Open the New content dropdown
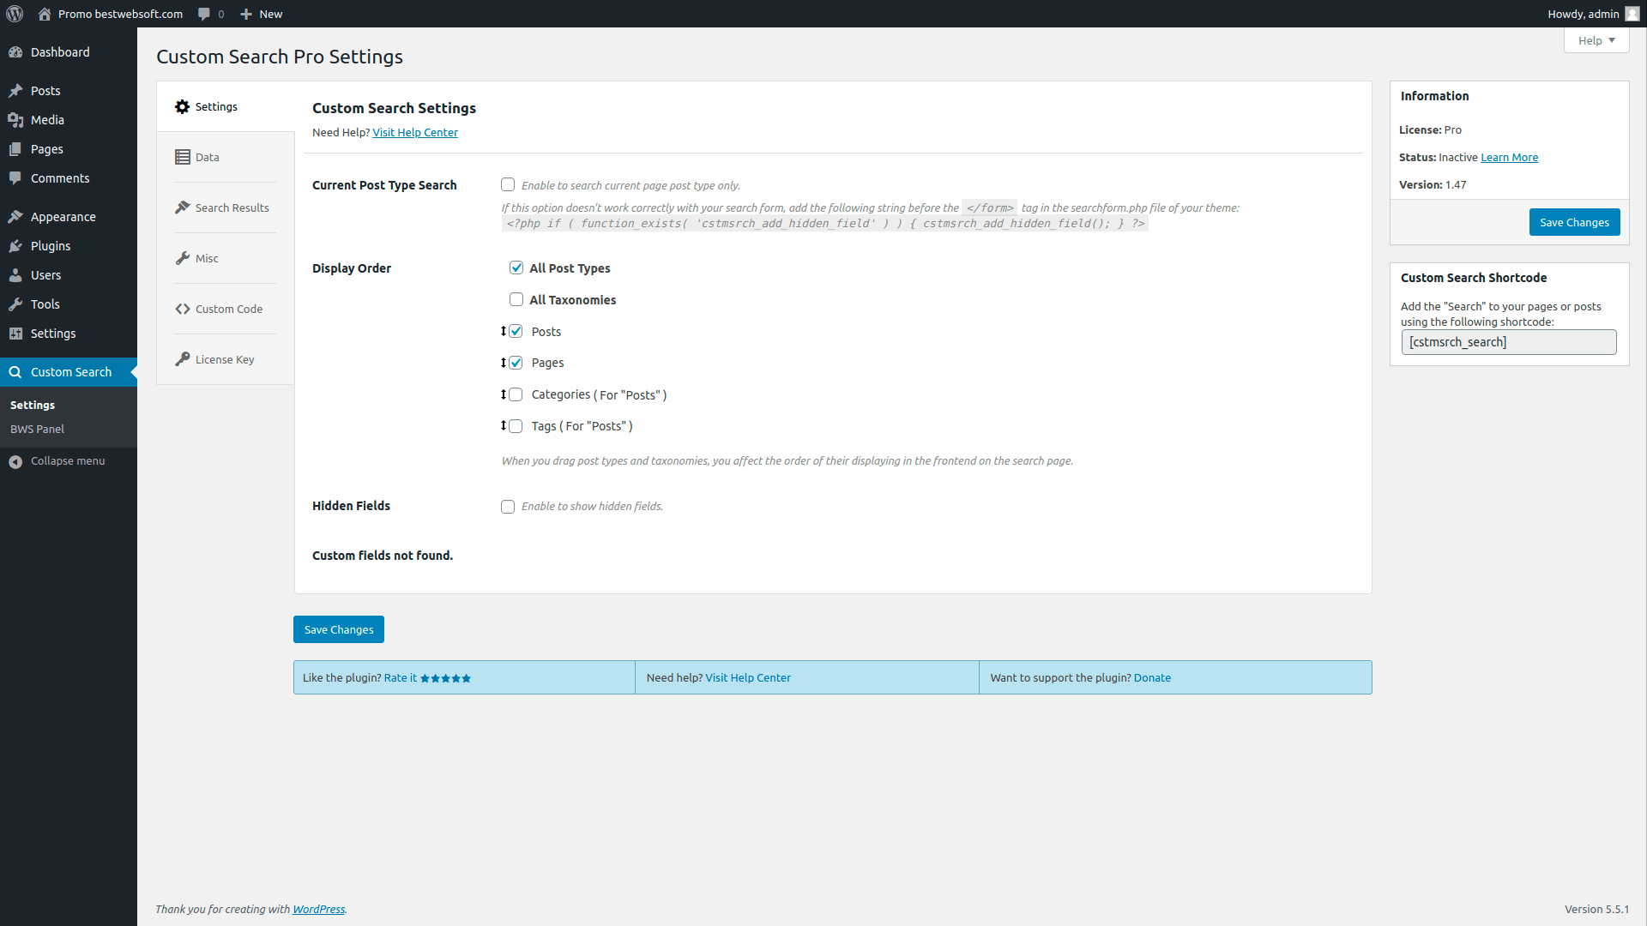The image size is (1647, 926). coord(262,14)
